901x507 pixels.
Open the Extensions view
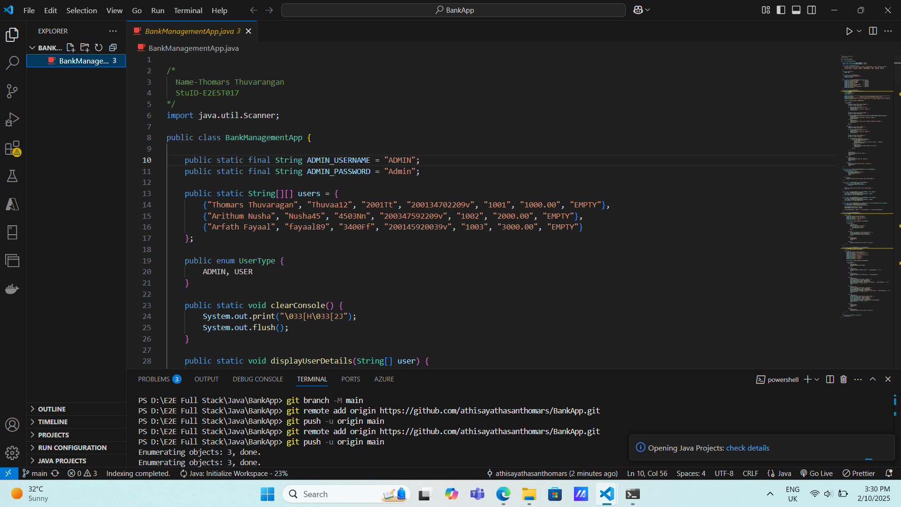(x=12, y=148)
